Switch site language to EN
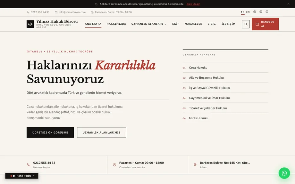 (248, 12)
